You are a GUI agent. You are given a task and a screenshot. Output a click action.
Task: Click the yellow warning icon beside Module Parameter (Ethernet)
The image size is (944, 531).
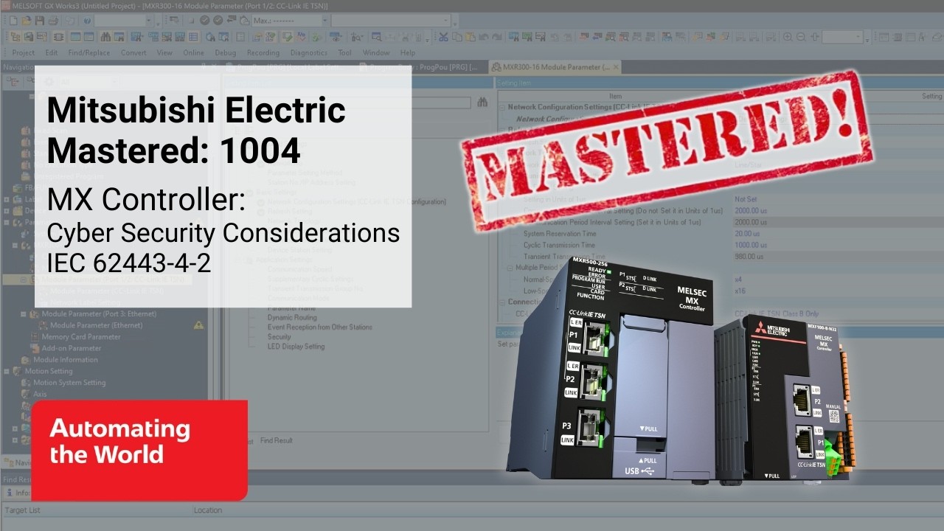pos(198,324)
